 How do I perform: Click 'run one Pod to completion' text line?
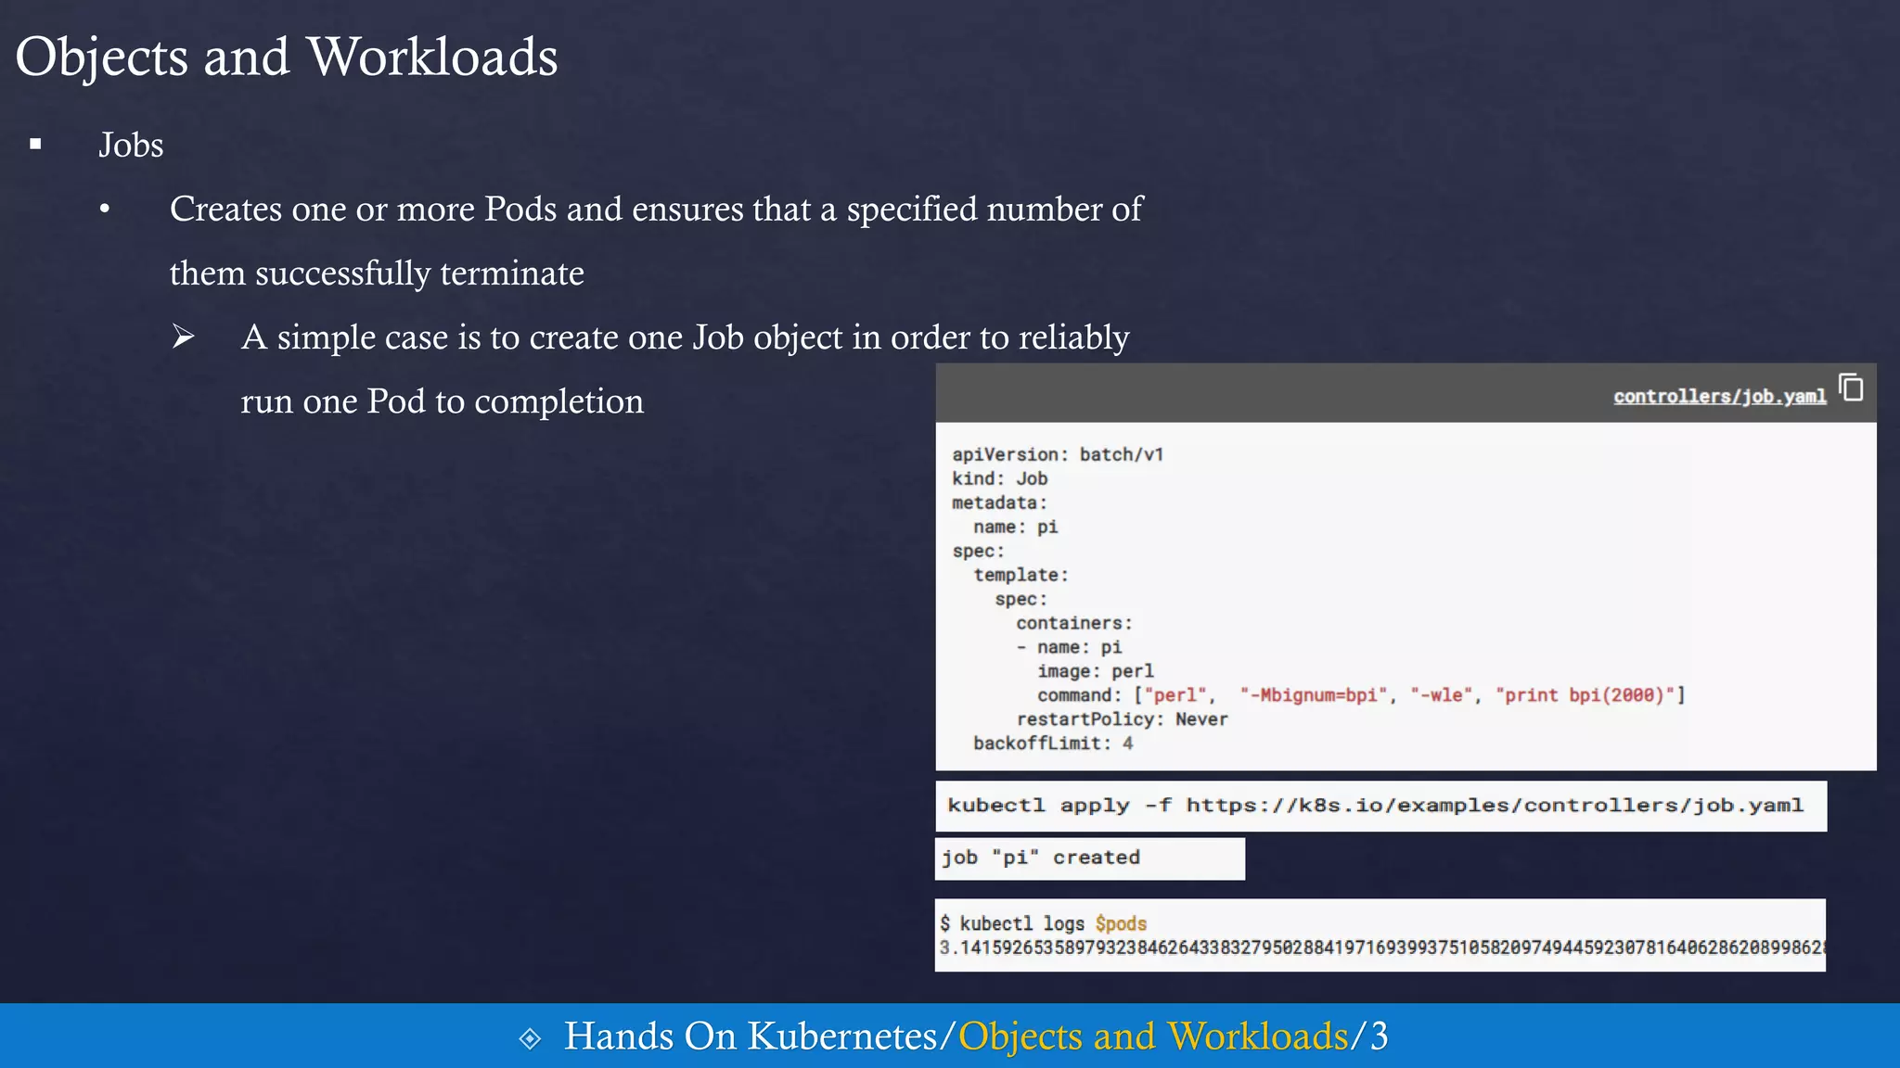[443, 401]
